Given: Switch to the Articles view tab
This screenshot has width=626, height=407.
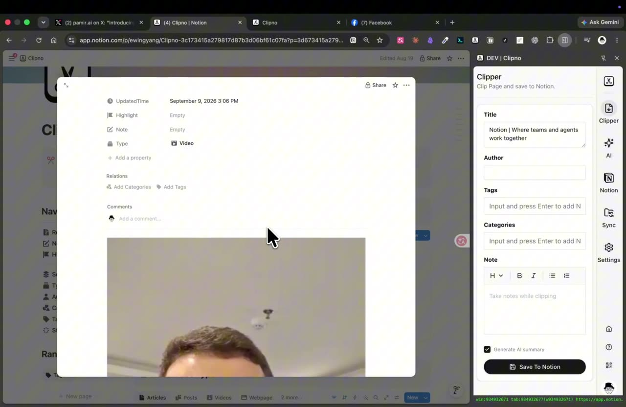Looking at the screenshot, I should point(153,397).
